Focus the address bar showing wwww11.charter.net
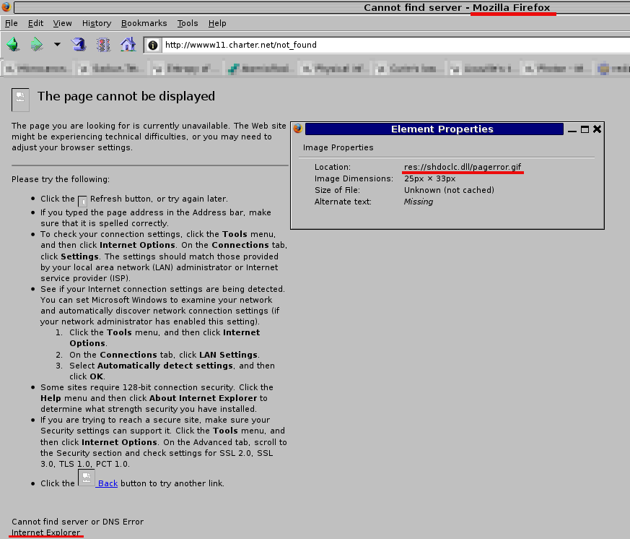Viewport: 630px width, 539px height. pyautogui.click(x=395, y=45)
